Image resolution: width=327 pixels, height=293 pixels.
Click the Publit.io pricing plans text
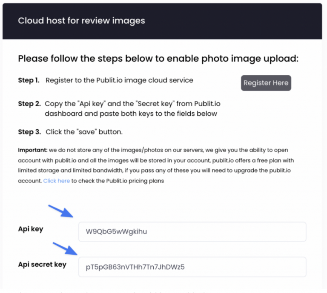[x=135, y=181]
